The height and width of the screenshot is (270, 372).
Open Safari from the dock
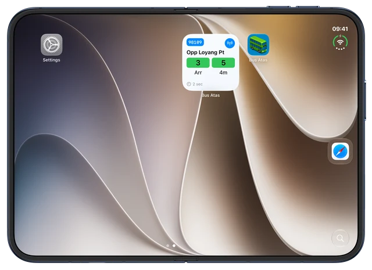340,151
